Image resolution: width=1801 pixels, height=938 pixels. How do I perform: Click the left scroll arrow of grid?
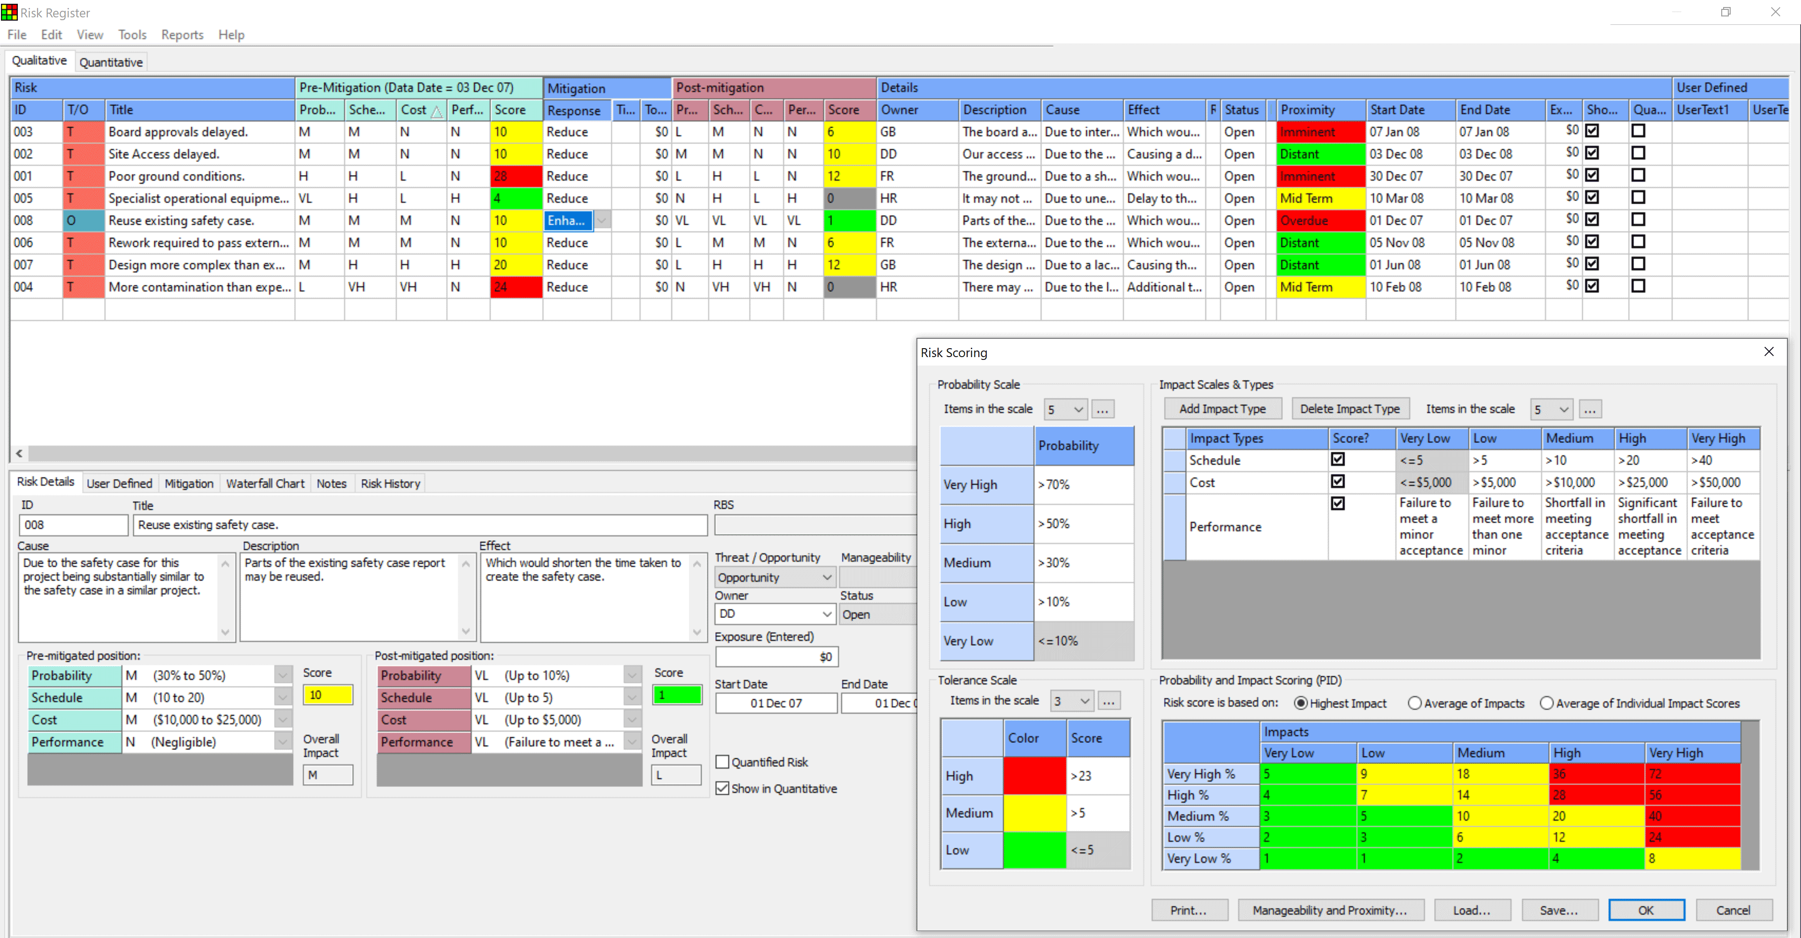(x=19, y=453)
